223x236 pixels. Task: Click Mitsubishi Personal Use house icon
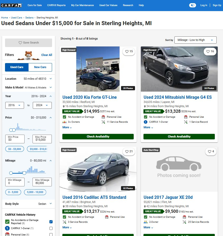click(x=186, y=117)
